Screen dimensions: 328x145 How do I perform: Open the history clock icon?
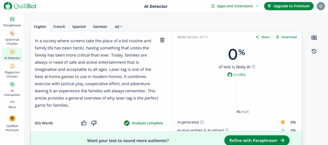click(314, 51)
